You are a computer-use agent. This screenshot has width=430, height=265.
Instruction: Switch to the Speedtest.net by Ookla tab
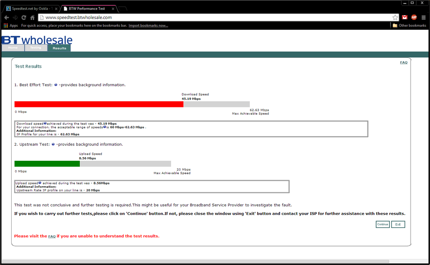[31, 9]
